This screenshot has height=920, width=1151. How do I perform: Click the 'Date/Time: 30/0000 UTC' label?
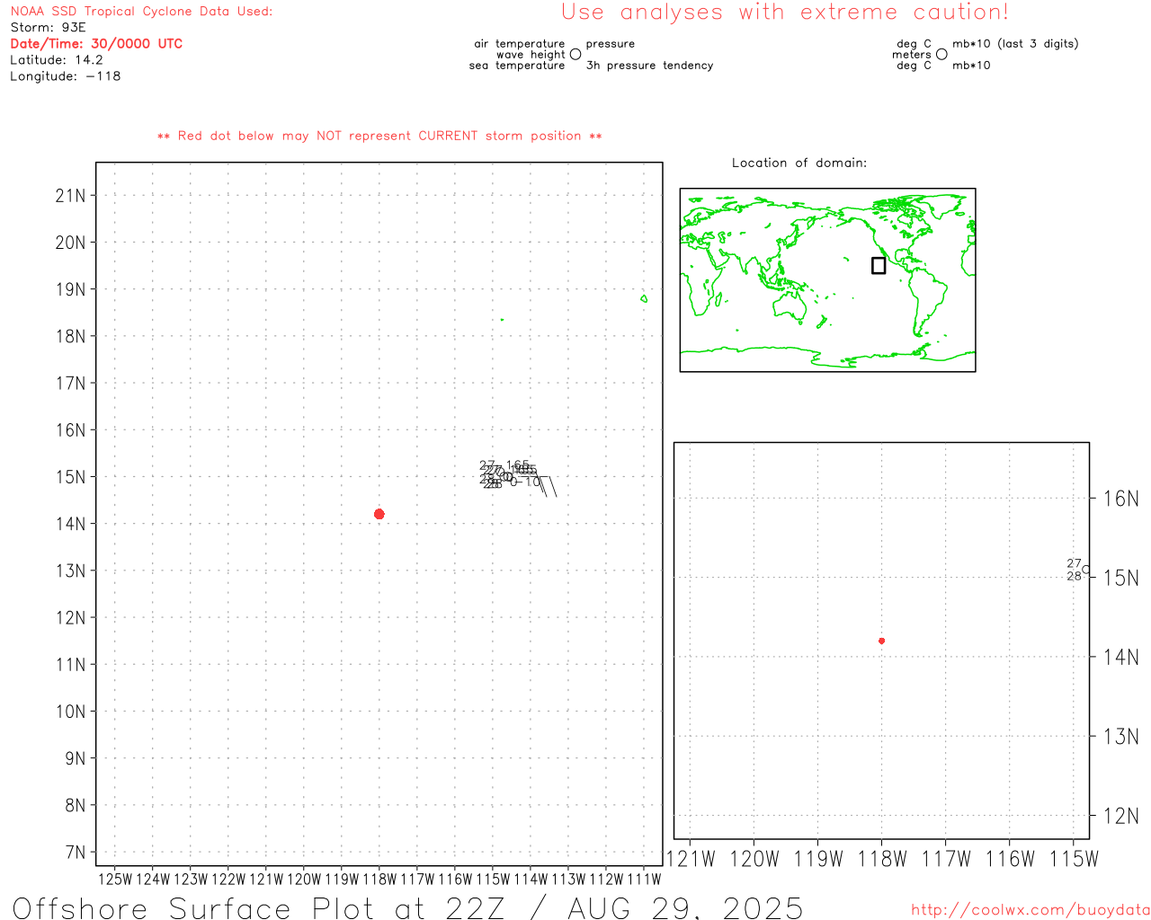click(x=96, y=43)
